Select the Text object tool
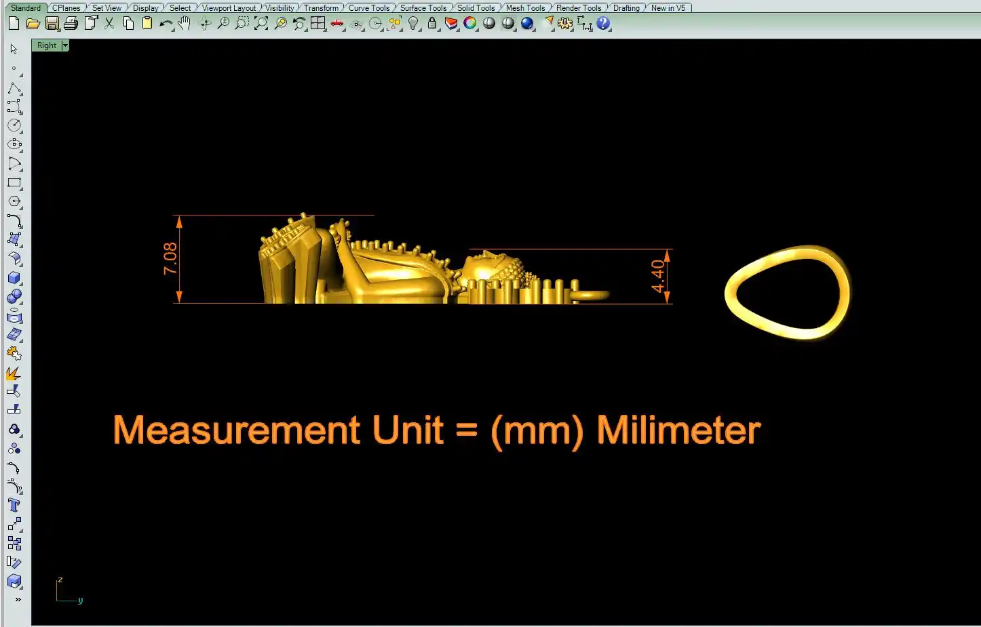This screenshot has width=981, height=627. (x=14, y=505)
